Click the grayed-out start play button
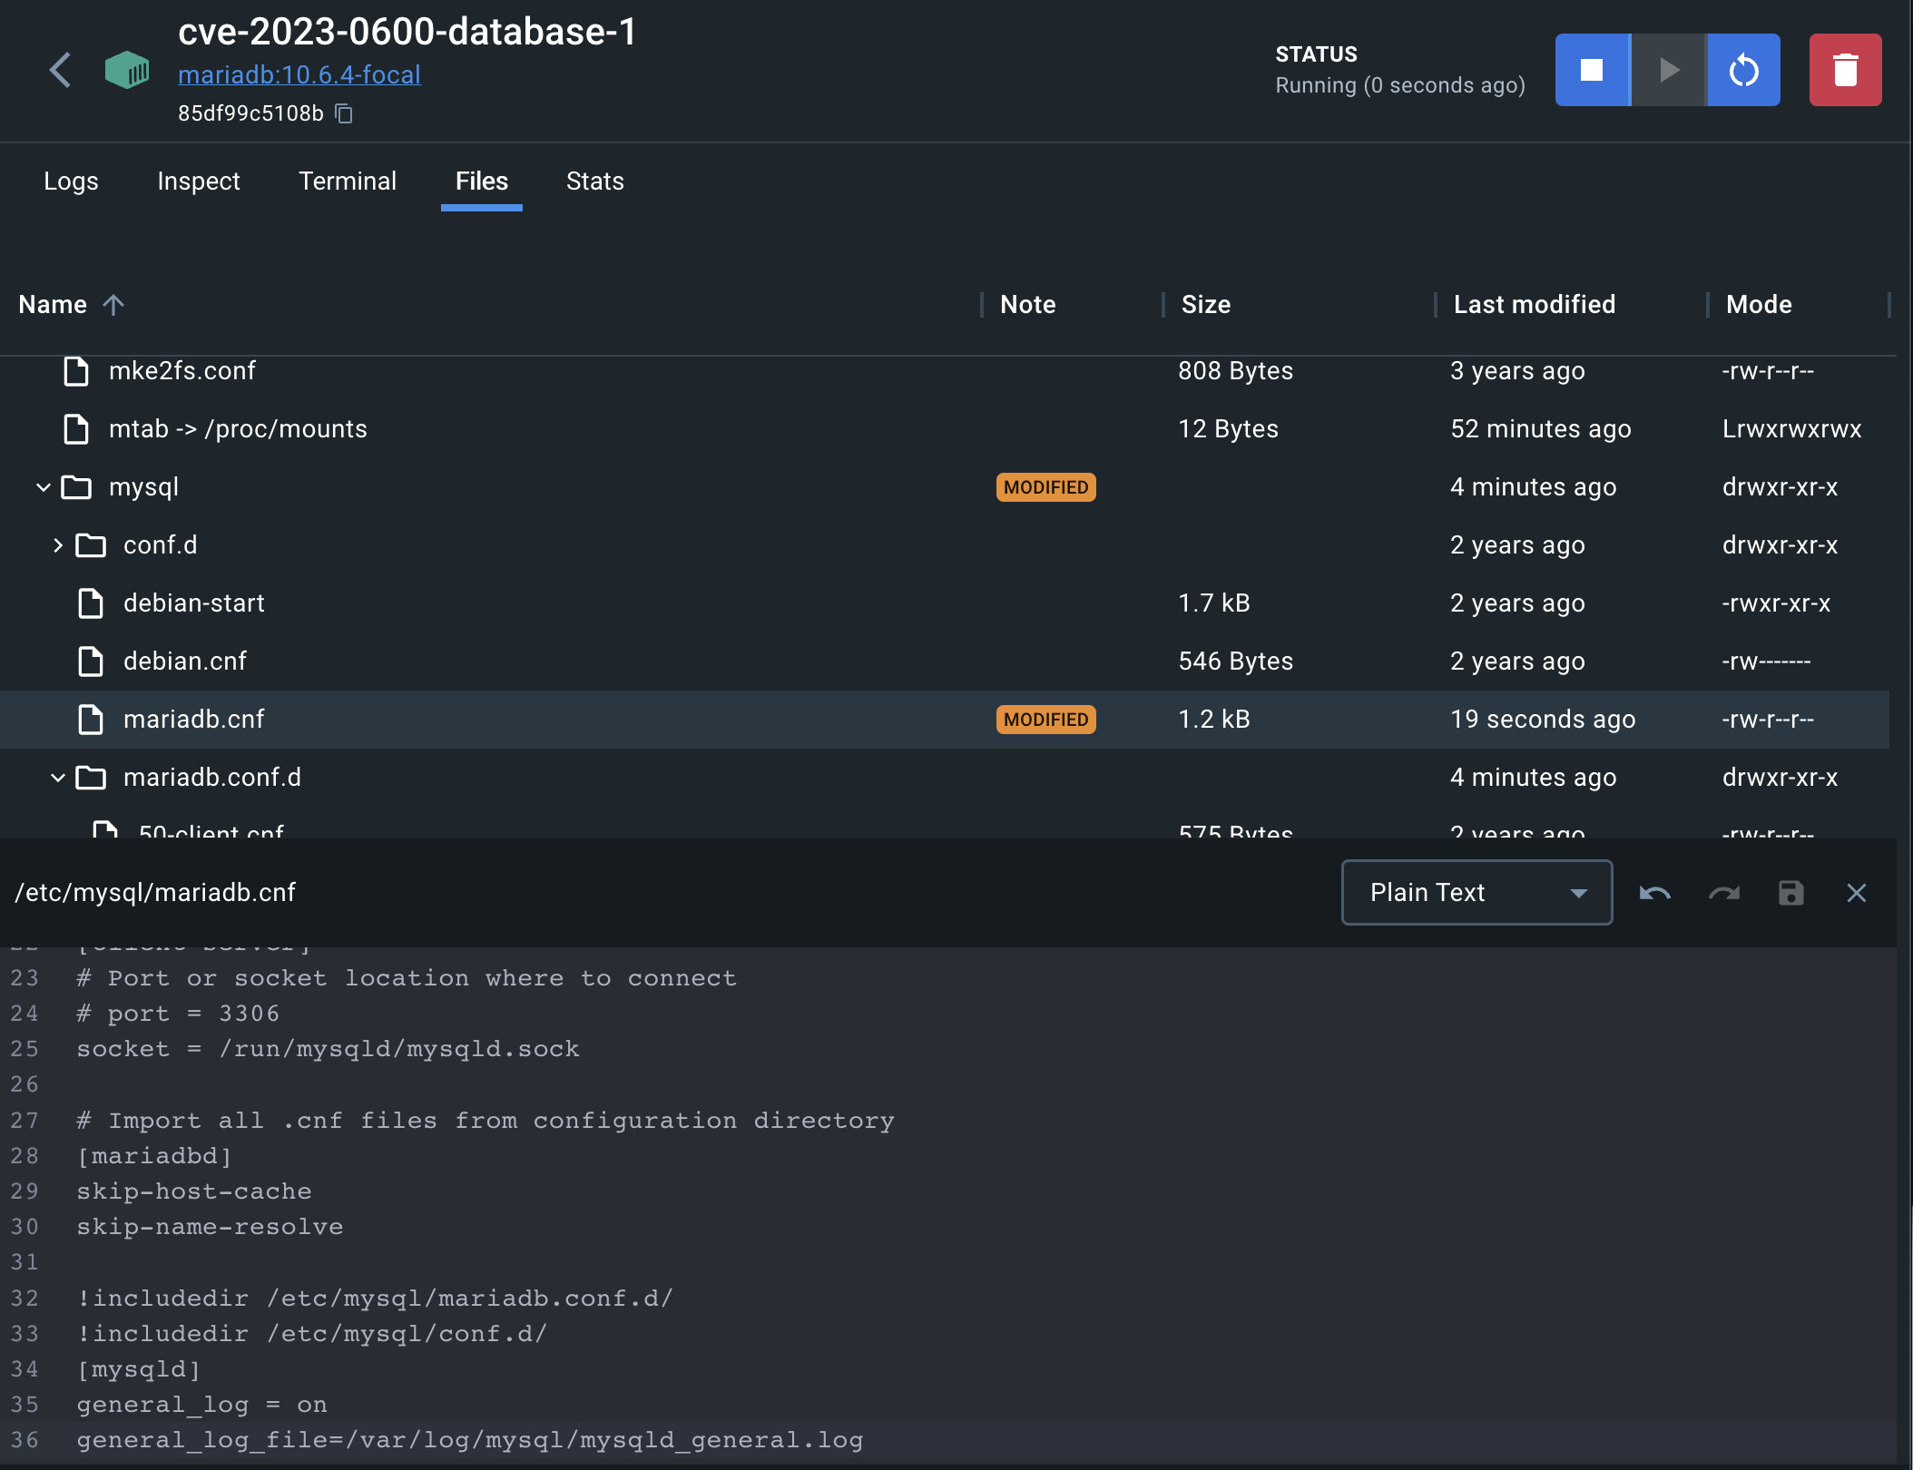Image resolution: width=1913 pixels, height=1470 pixels. 1668,70
